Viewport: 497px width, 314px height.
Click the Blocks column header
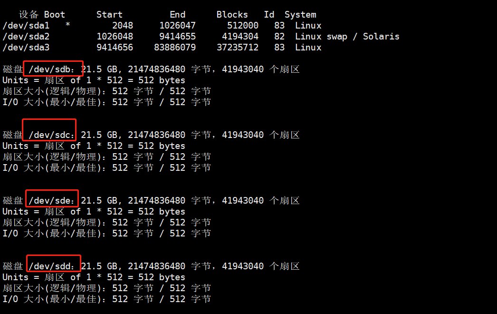(x=232, y=15)
